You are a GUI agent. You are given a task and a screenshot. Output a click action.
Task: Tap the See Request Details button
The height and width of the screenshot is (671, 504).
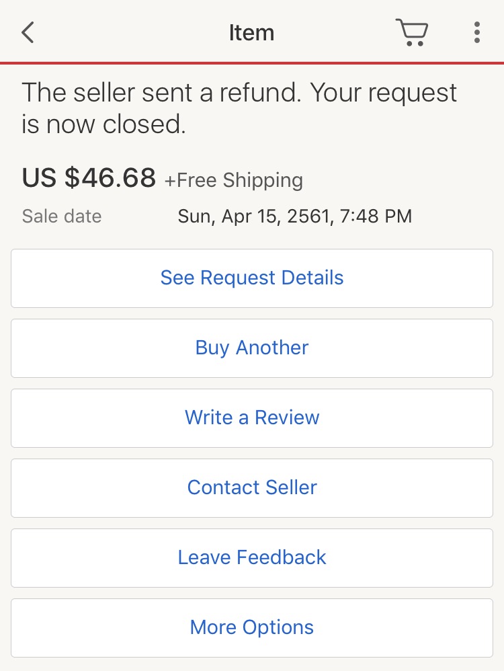point(252,278)
